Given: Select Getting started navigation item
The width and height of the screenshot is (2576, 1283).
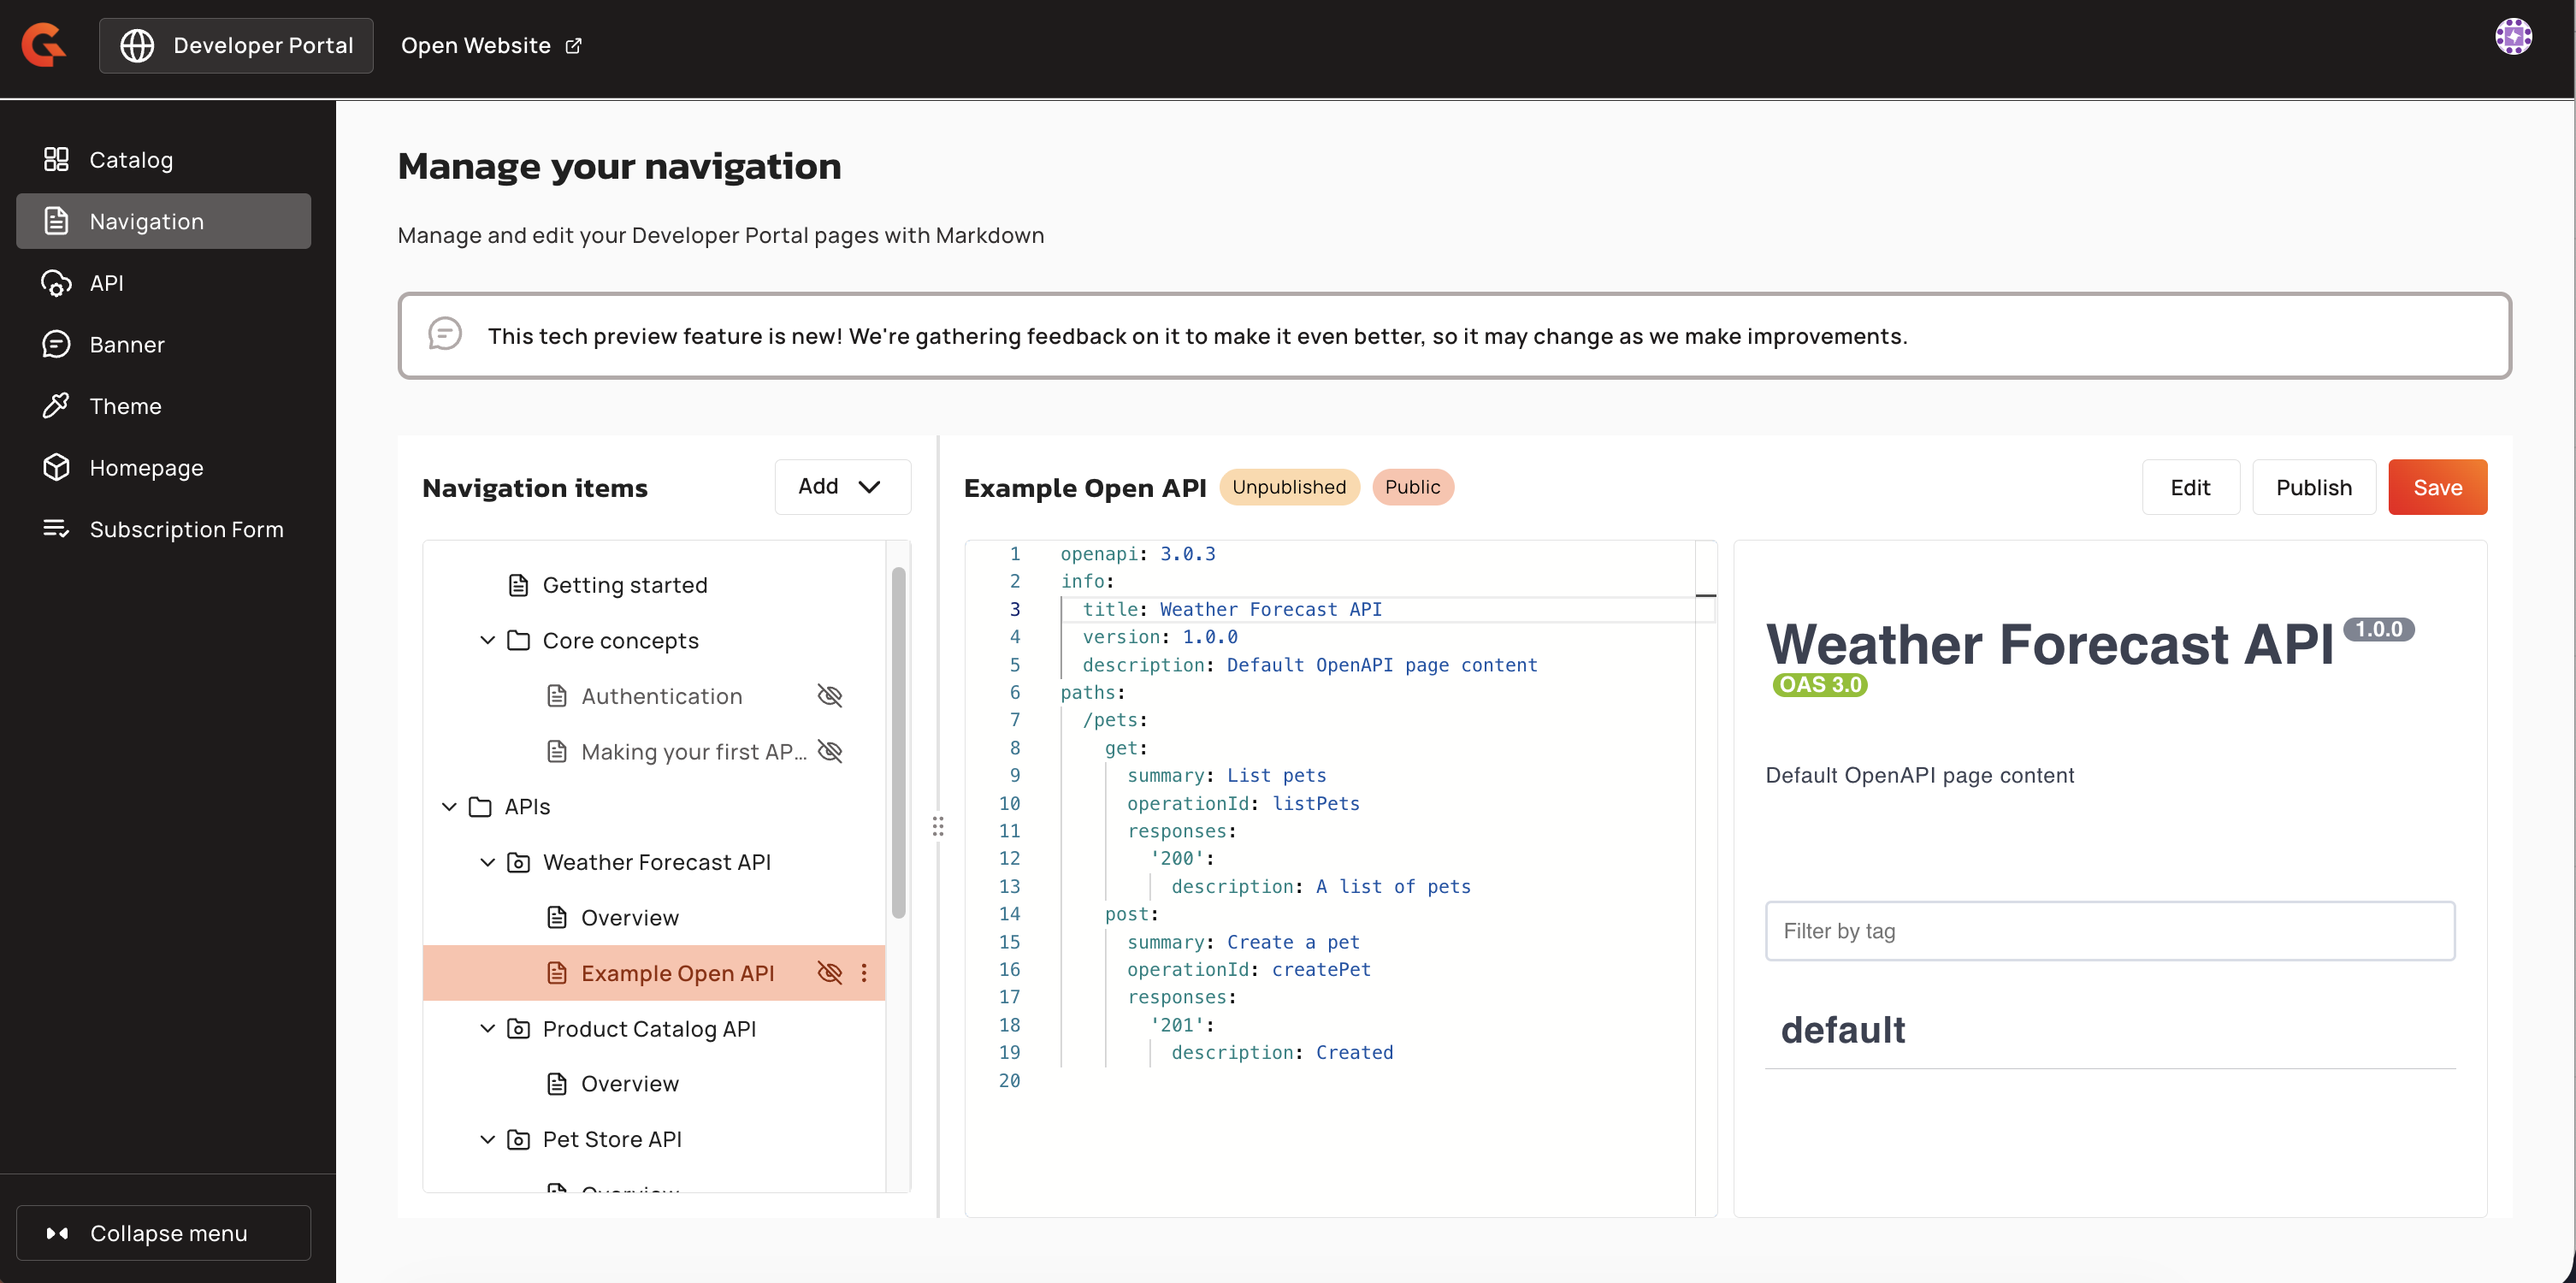Looking at the screenshot, I should tap(624, 585).
